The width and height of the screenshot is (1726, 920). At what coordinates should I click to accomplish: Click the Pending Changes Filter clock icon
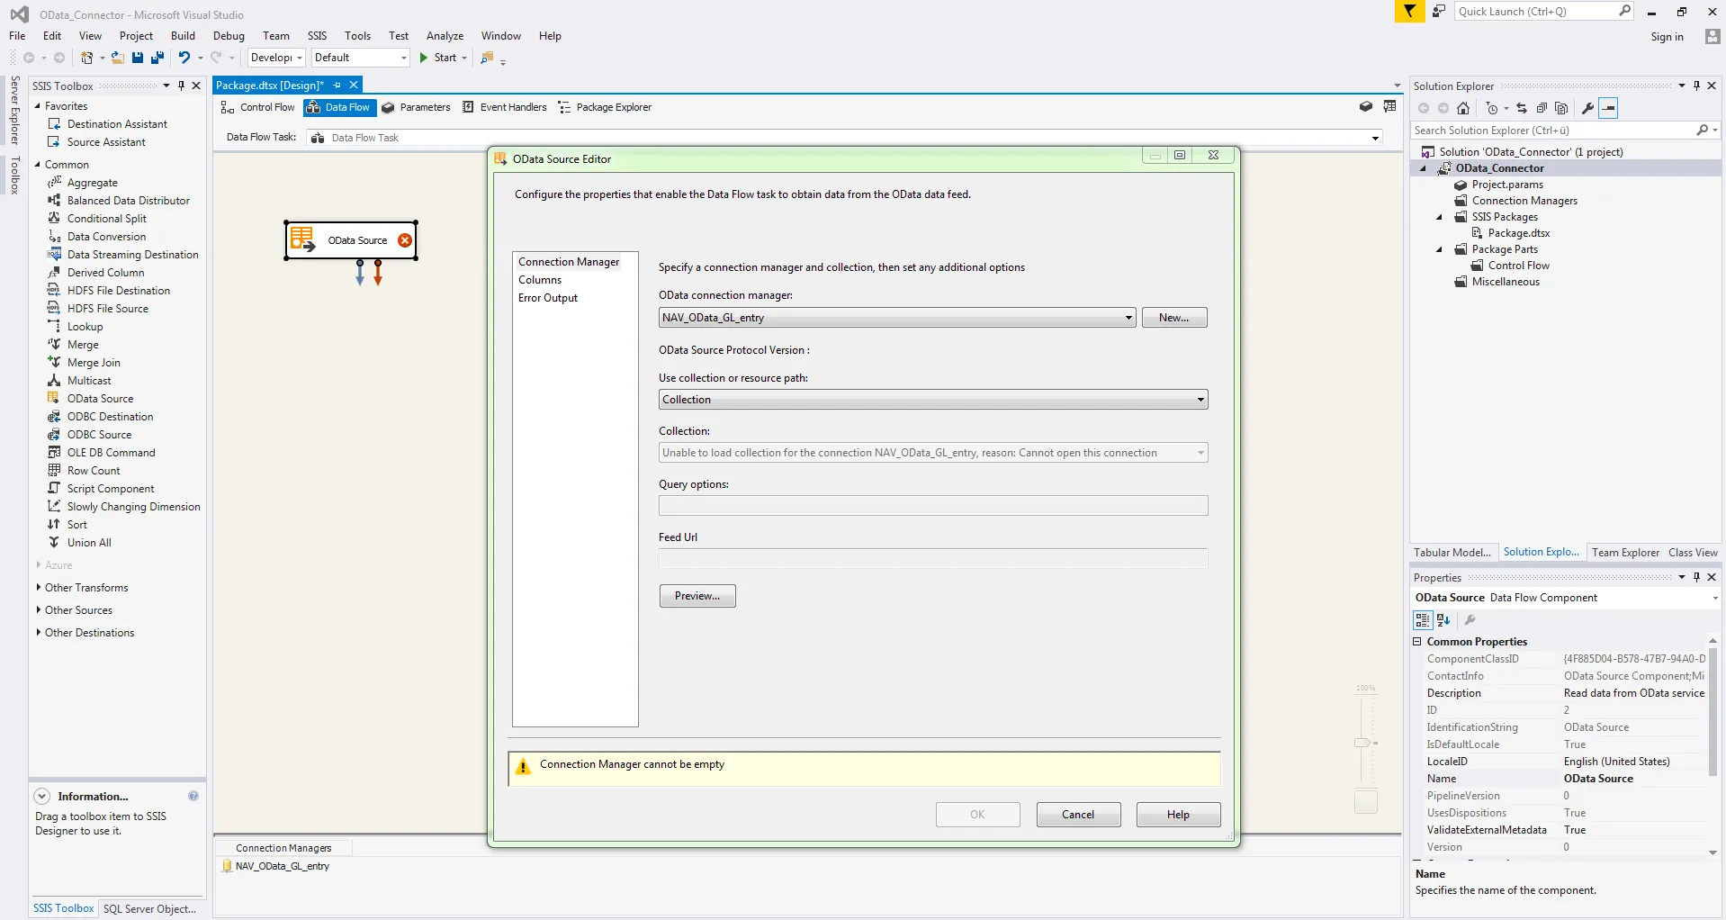pyautogui.click(x=1492, y=108)
